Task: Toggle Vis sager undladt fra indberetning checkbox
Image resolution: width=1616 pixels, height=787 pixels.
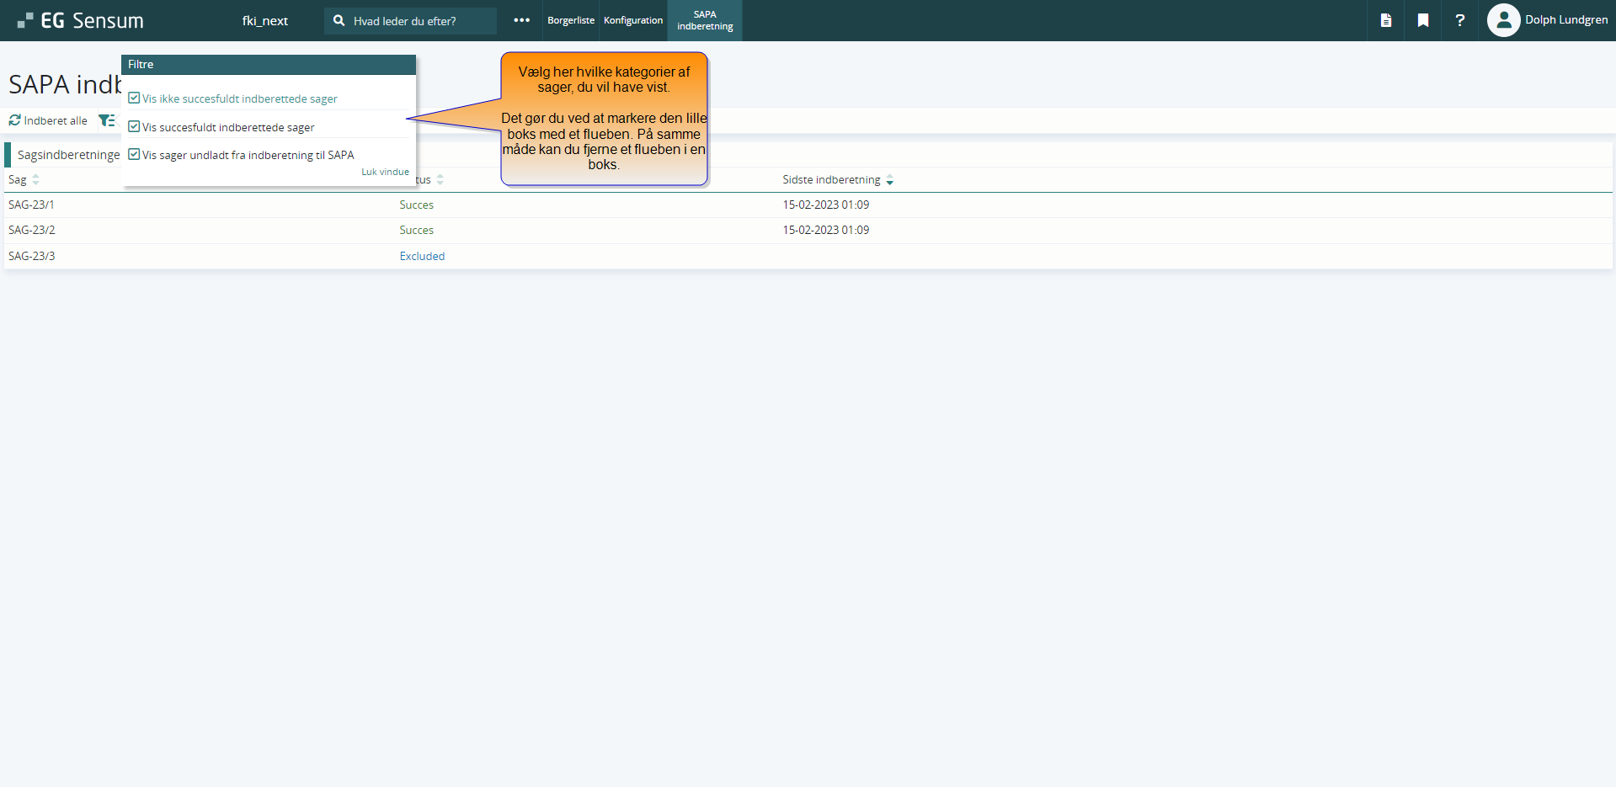Action: [134, 155]
